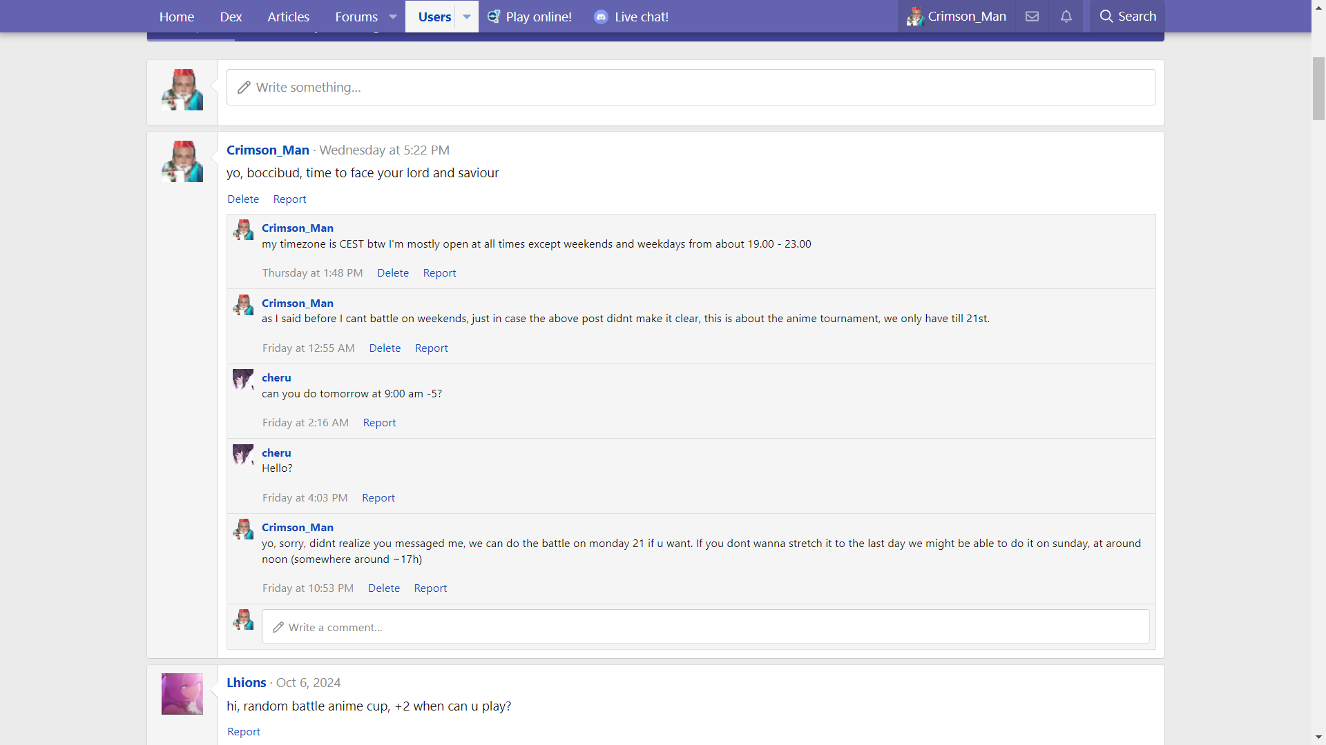This screenshot has width=1326, height=745.
Task: Click the Search magnifier button
Action: pyautogui.click(x=1127, y=17)
